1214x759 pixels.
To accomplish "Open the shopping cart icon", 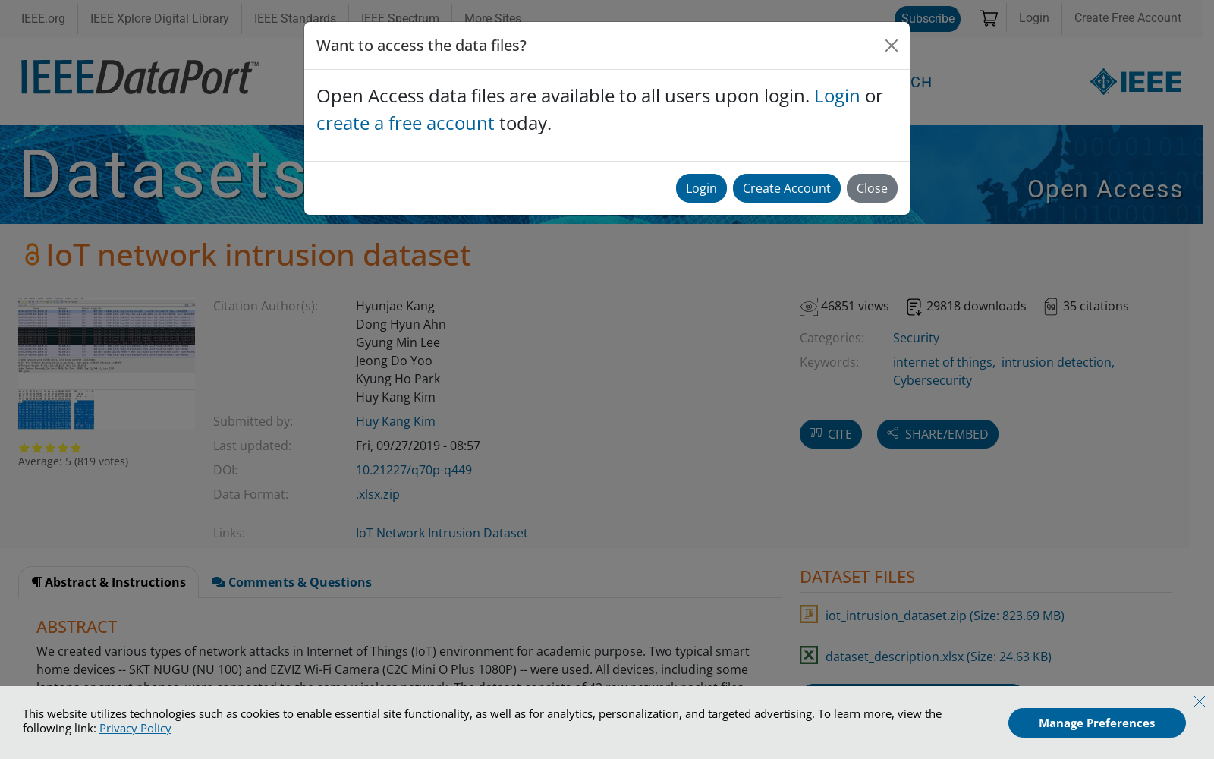I will tap(989, 18).
